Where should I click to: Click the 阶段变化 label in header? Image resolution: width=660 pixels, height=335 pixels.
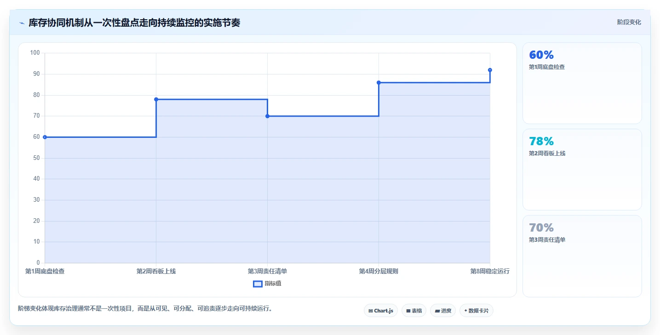coord(629,22)
